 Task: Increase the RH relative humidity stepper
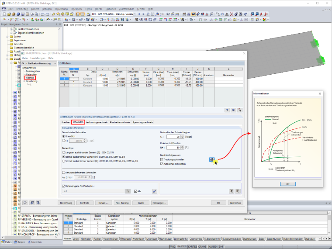click(x=182, y=146)
